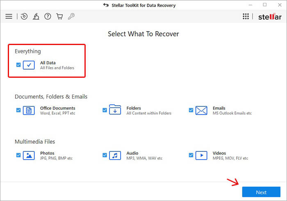Click 'Word, Excel, PPT etc' description
The height and width of the screenshot is (201, 287).
coord(58,113)
